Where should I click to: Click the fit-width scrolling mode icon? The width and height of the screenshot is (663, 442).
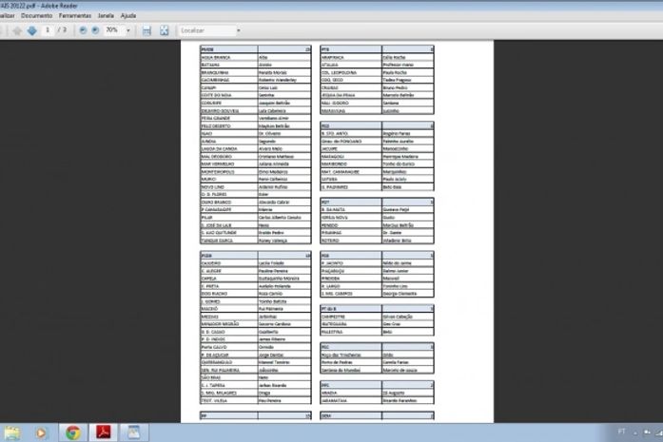(x=146, y=30)
